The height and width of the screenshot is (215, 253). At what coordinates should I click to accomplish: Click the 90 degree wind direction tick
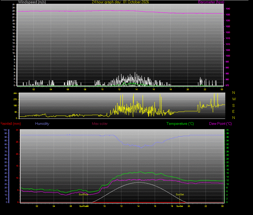(x=16, y=112)
